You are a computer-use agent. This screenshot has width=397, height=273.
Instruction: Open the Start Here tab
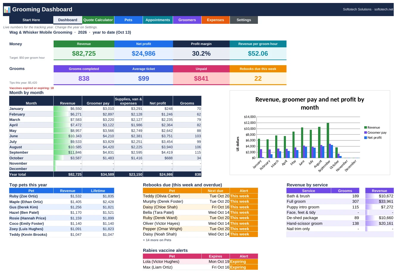click(31, 20)
